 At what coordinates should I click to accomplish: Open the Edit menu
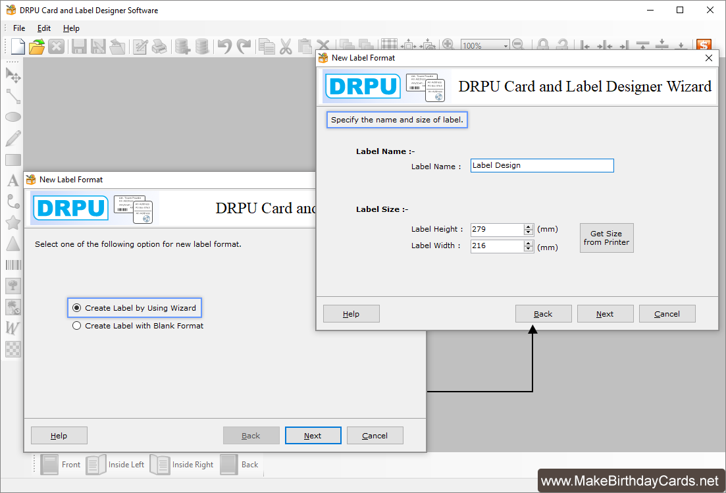44,28
